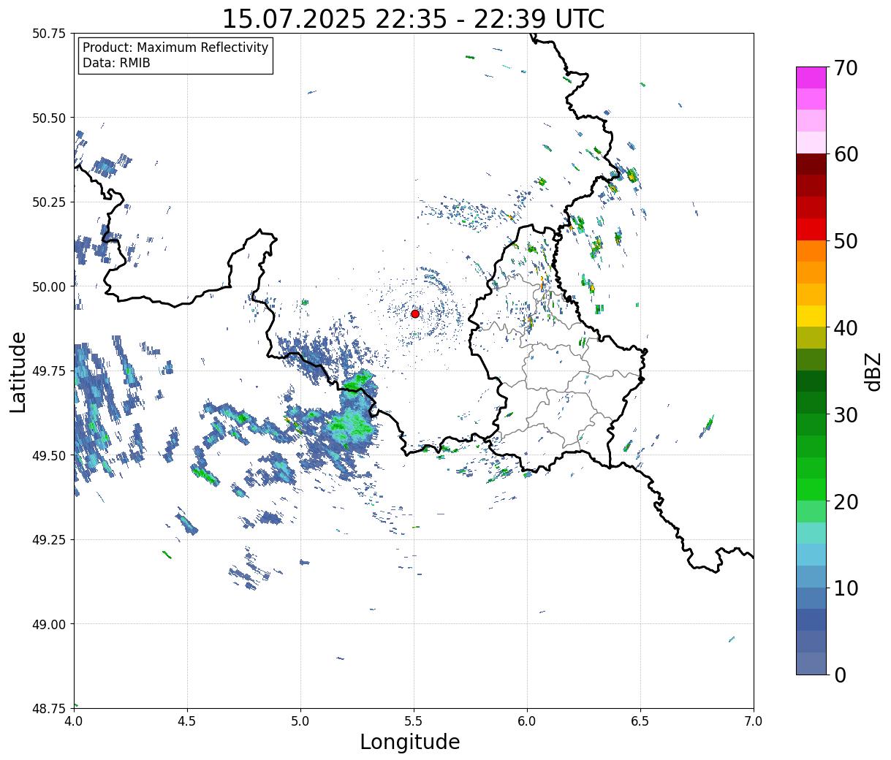The image size is (891, 760).
Task: Click the plot title with date and time
Action: [x=413, y=19]
